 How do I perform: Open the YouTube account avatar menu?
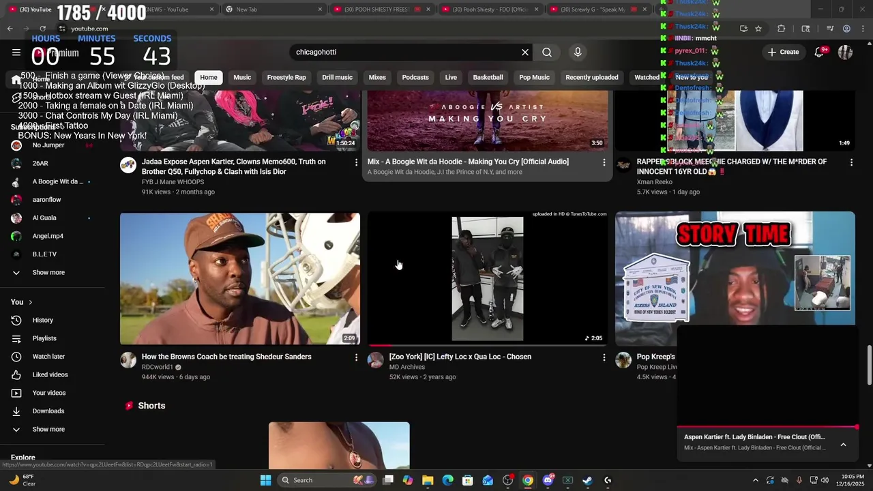[846, 53]
